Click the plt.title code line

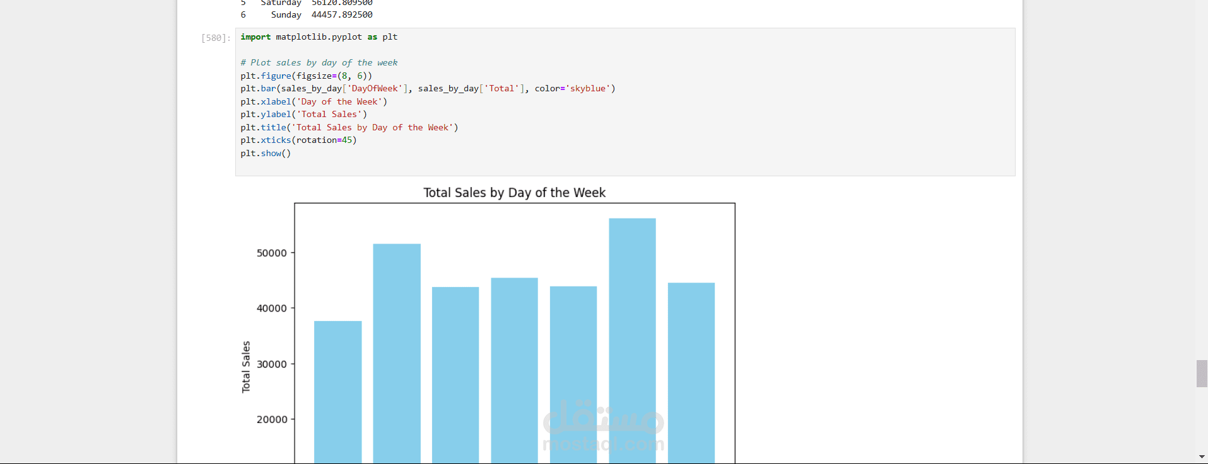point(349,128)
